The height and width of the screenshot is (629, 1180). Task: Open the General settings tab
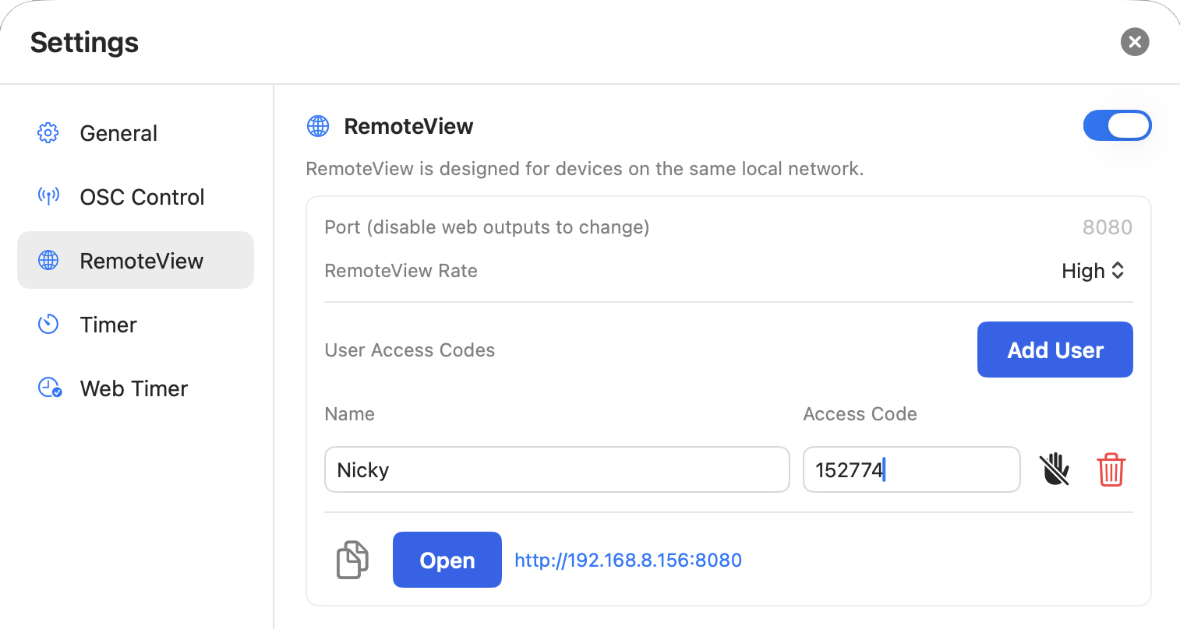pos(136,133)
